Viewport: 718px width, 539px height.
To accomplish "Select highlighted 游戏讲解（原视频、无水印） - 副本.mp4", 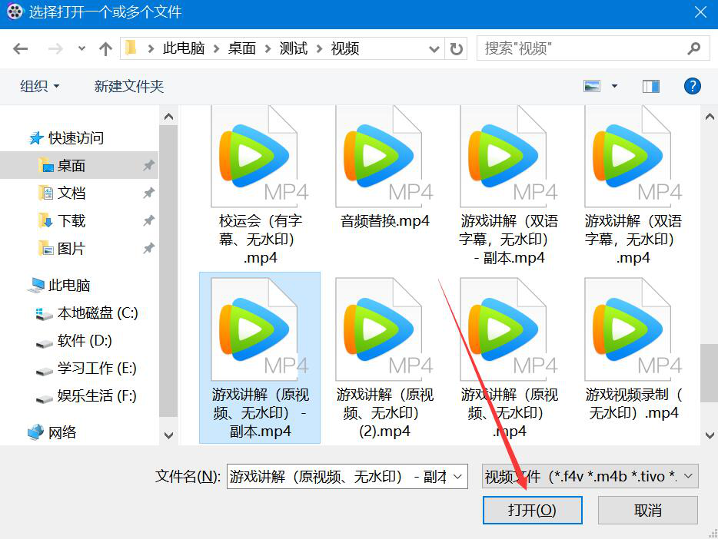I will pyautogui.click(x=260, y=358).
